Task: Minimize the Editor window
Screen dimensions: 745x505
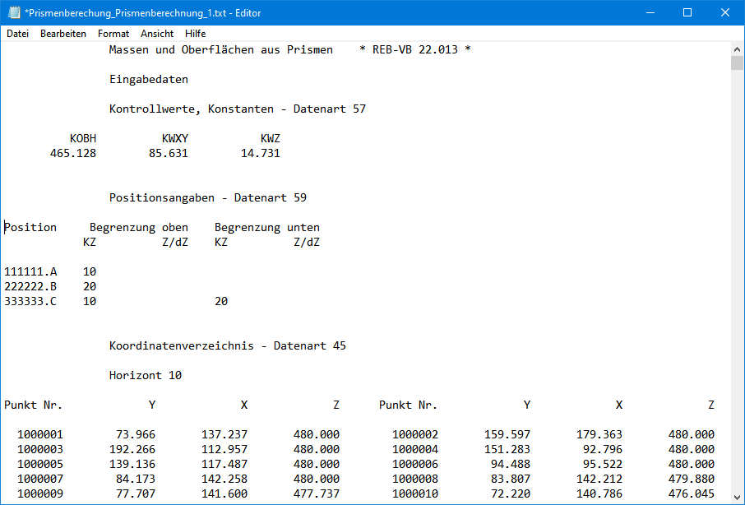Action: [650, 12]
